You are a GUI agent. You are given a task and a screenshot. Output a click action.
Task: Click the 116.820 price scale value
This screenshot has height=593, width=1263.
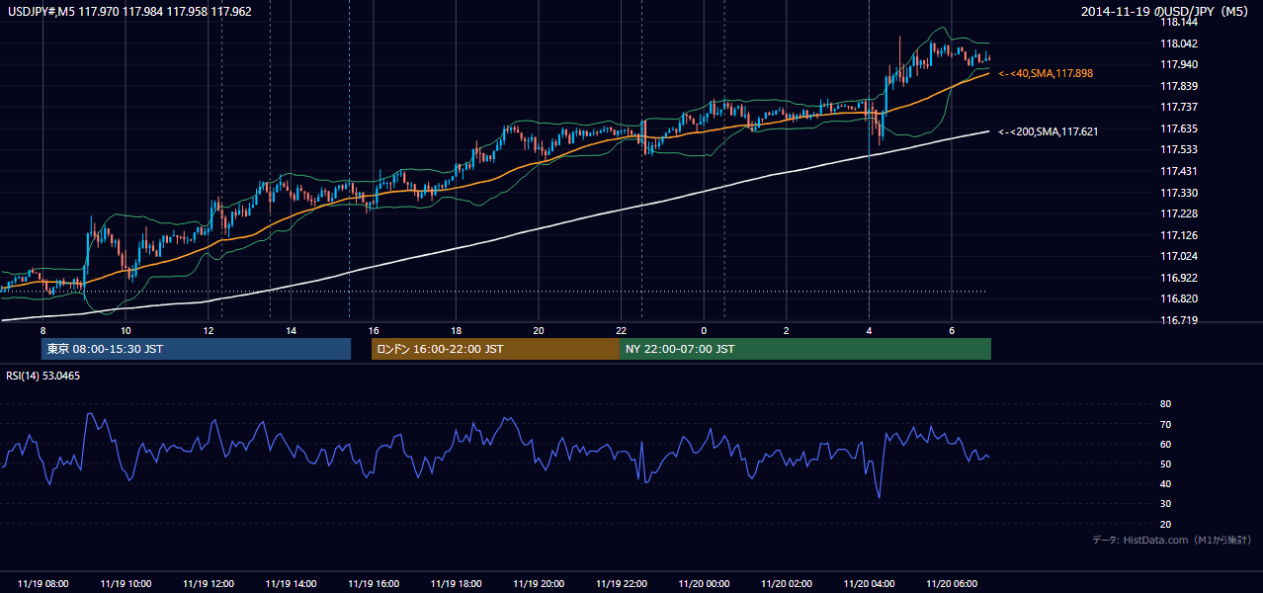[x=1178, y=298]
